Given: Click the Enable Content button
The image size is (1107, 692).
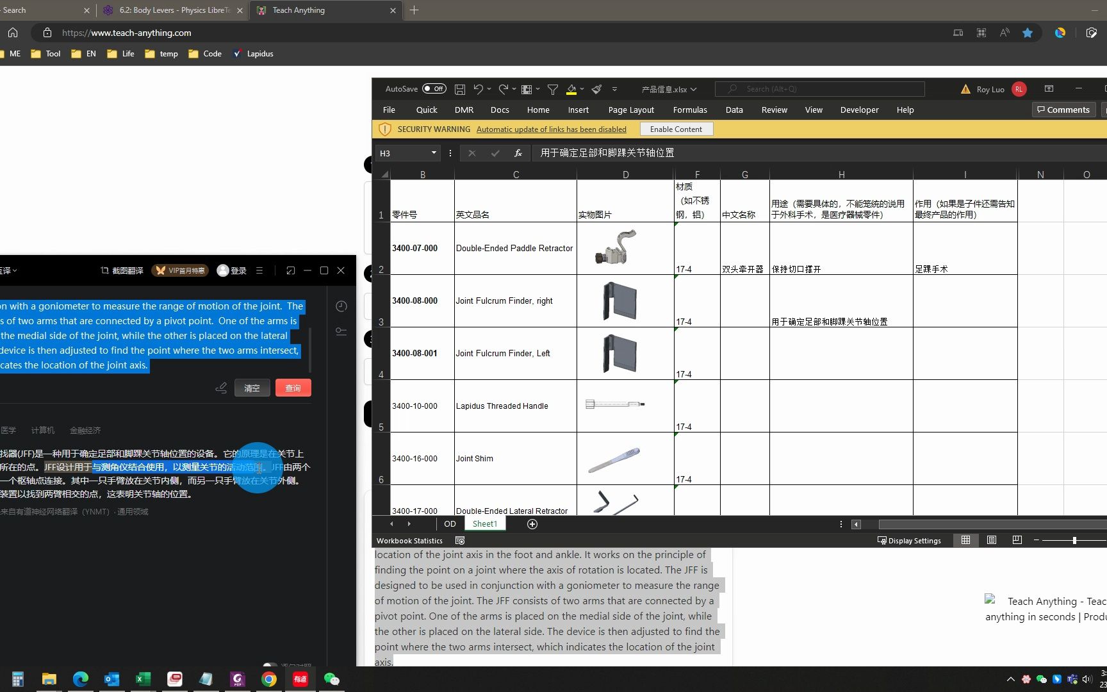Looking at the screenshot, I should point(676,129).
